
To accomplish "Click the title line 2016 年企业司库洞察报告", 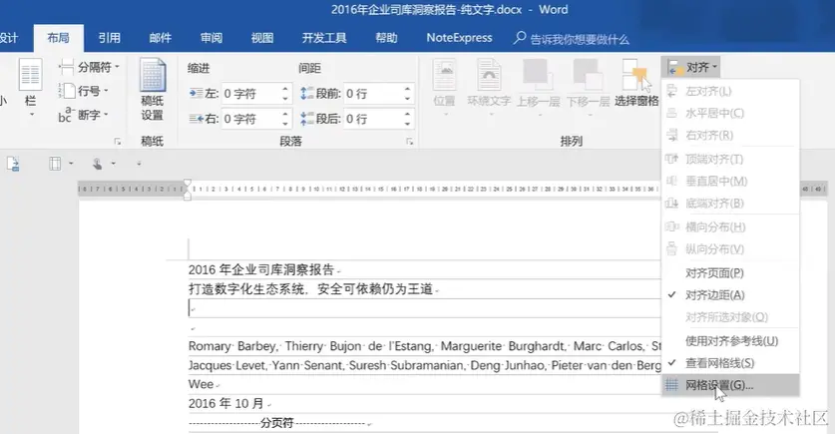I will [261, 269].
